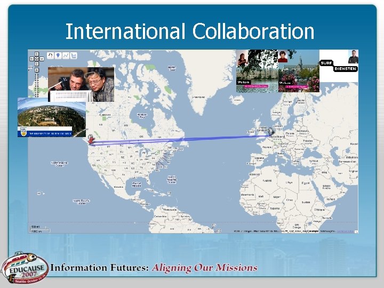
Task: Click the International Collaboration slide title
Action: [x=190, y=31]
